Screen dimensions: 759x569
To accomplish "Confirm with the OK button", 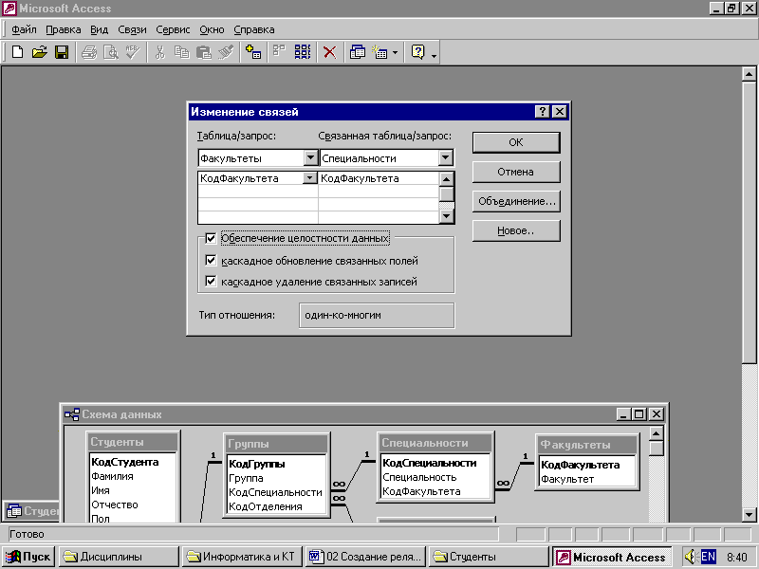I will point(516,142).
